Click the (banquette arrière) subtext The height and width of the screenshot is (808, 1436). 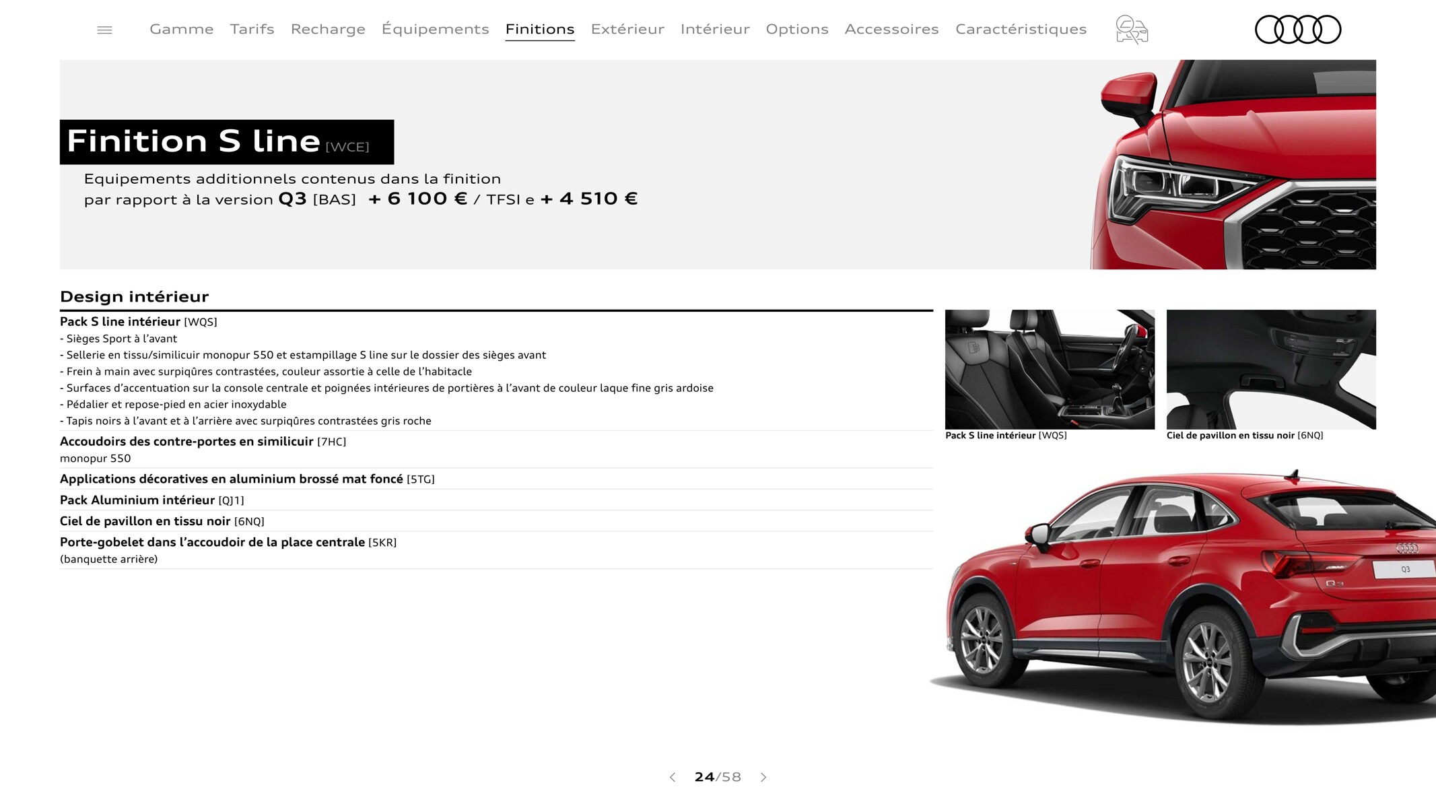point(108,560)
